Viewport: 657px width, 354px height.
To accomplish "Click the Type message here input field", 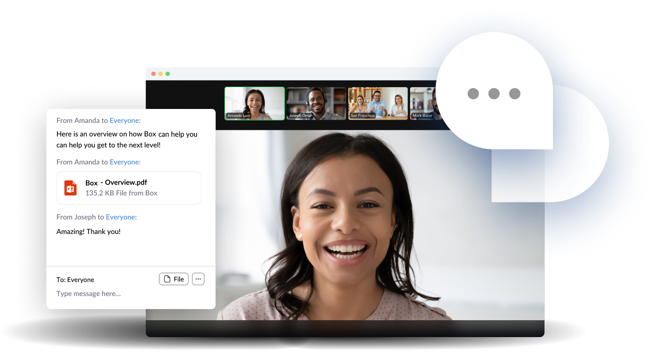I will [89, 294].
